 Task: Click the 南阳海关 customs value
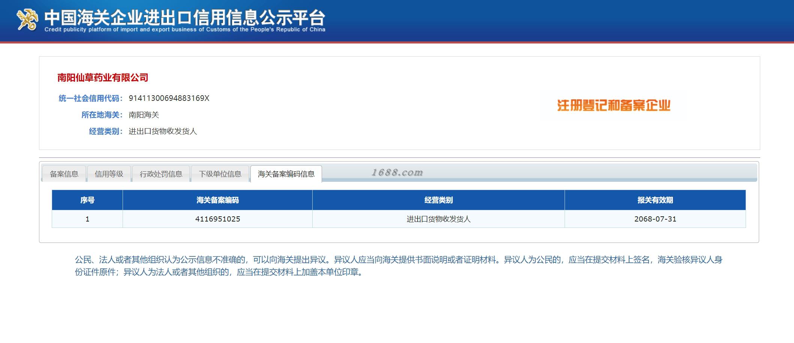tap(144, 115)
